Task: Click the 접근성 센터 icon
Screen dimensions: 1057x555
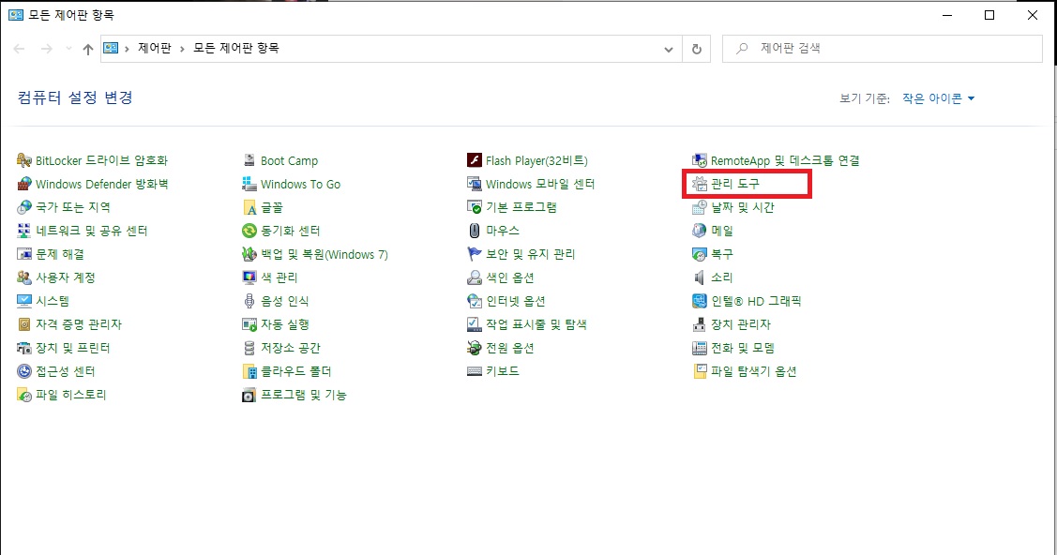Action: [24, 371]
